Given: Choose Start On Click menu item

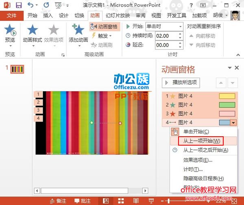Looking at the screenshot, I should click(204, 132).
